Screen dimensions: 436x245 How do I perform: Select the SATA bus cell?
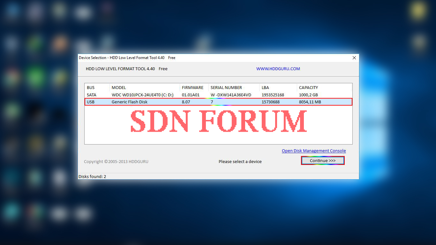pyautogui.click(x=91, y=95)
